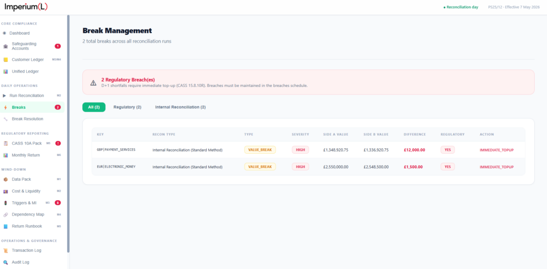The width and height of the screenshot is (547, 269).
Task: Click the GBP|PAYMENT_SERVICES key
Action: [116, 150]
